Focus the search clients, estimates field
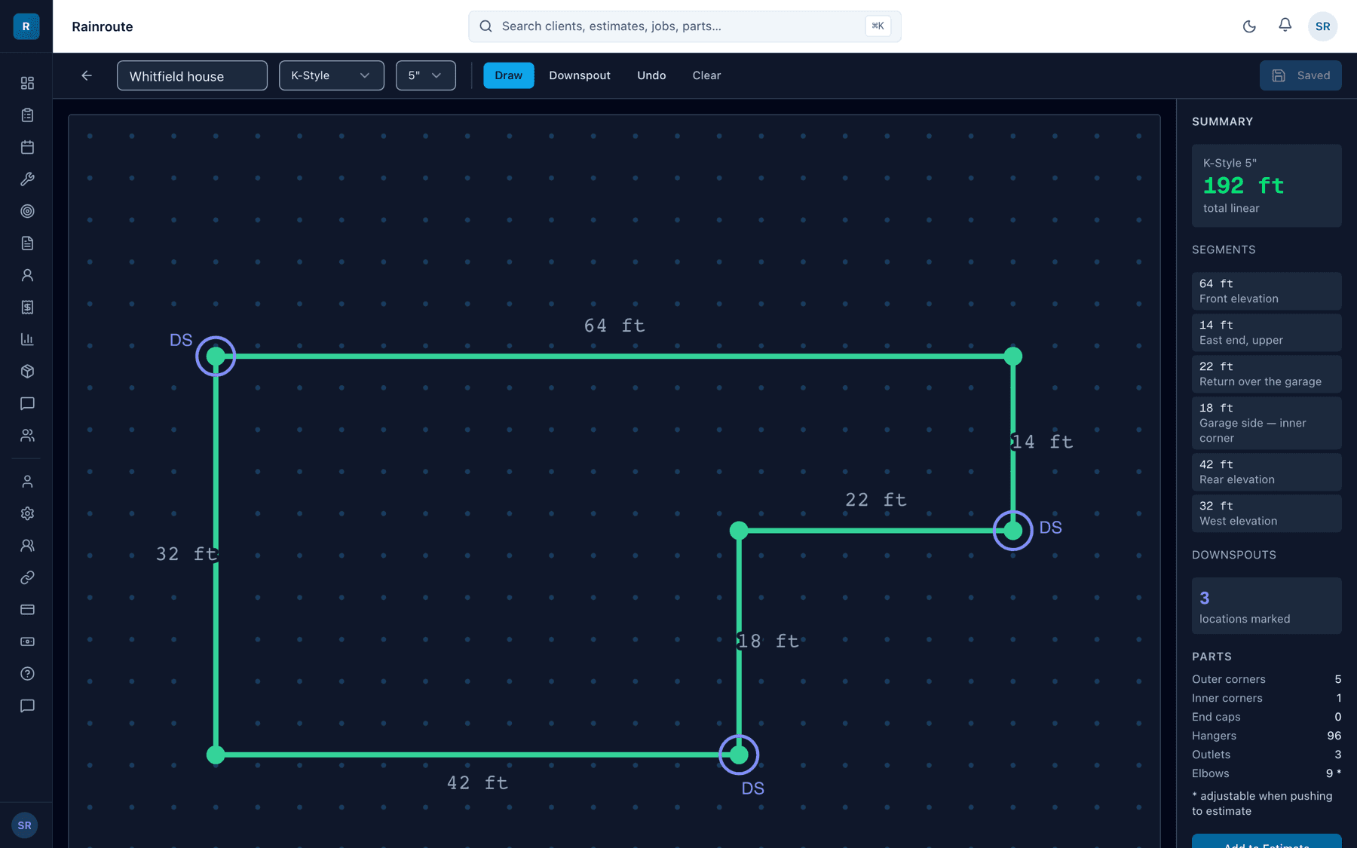The image size is (1357, 848). pos(685,26)
